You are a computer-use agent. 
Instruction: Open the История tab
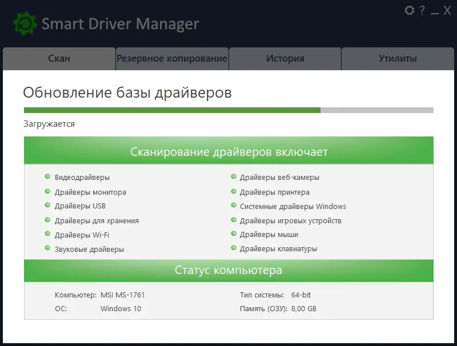[x=284, y=58]
